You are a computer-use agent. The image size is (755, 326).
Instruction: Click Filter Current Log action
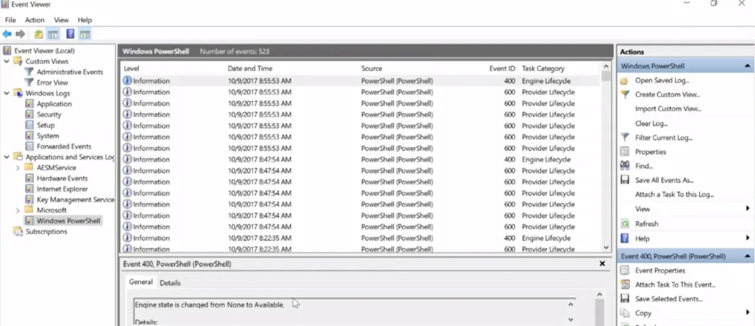point(664,137)
